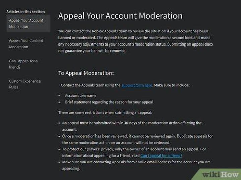241x180 pixels.
Task: Go to Custom Experience Rules article
Action: (x=25, y=84)
